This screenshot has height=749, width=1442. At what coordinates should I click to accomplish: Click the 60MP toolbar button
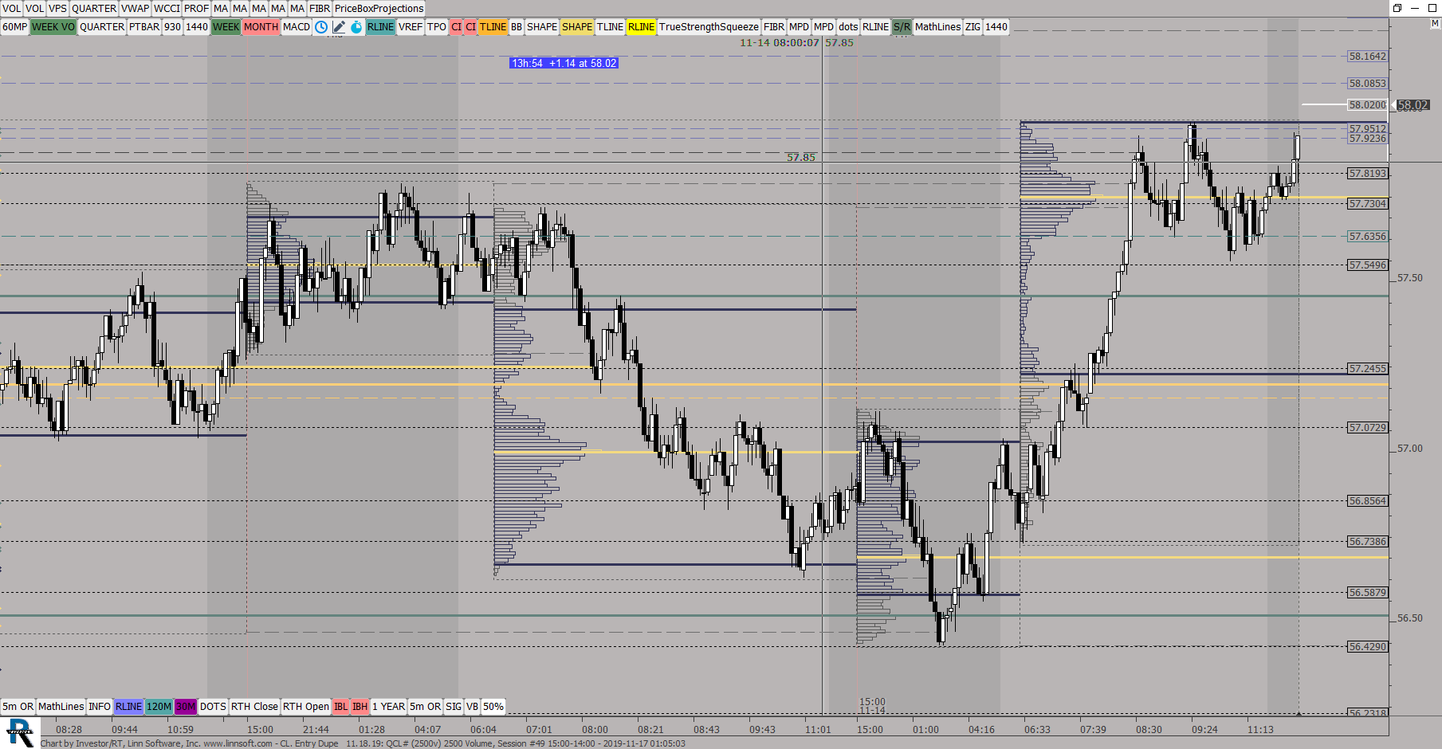click(x=14, y=27)
